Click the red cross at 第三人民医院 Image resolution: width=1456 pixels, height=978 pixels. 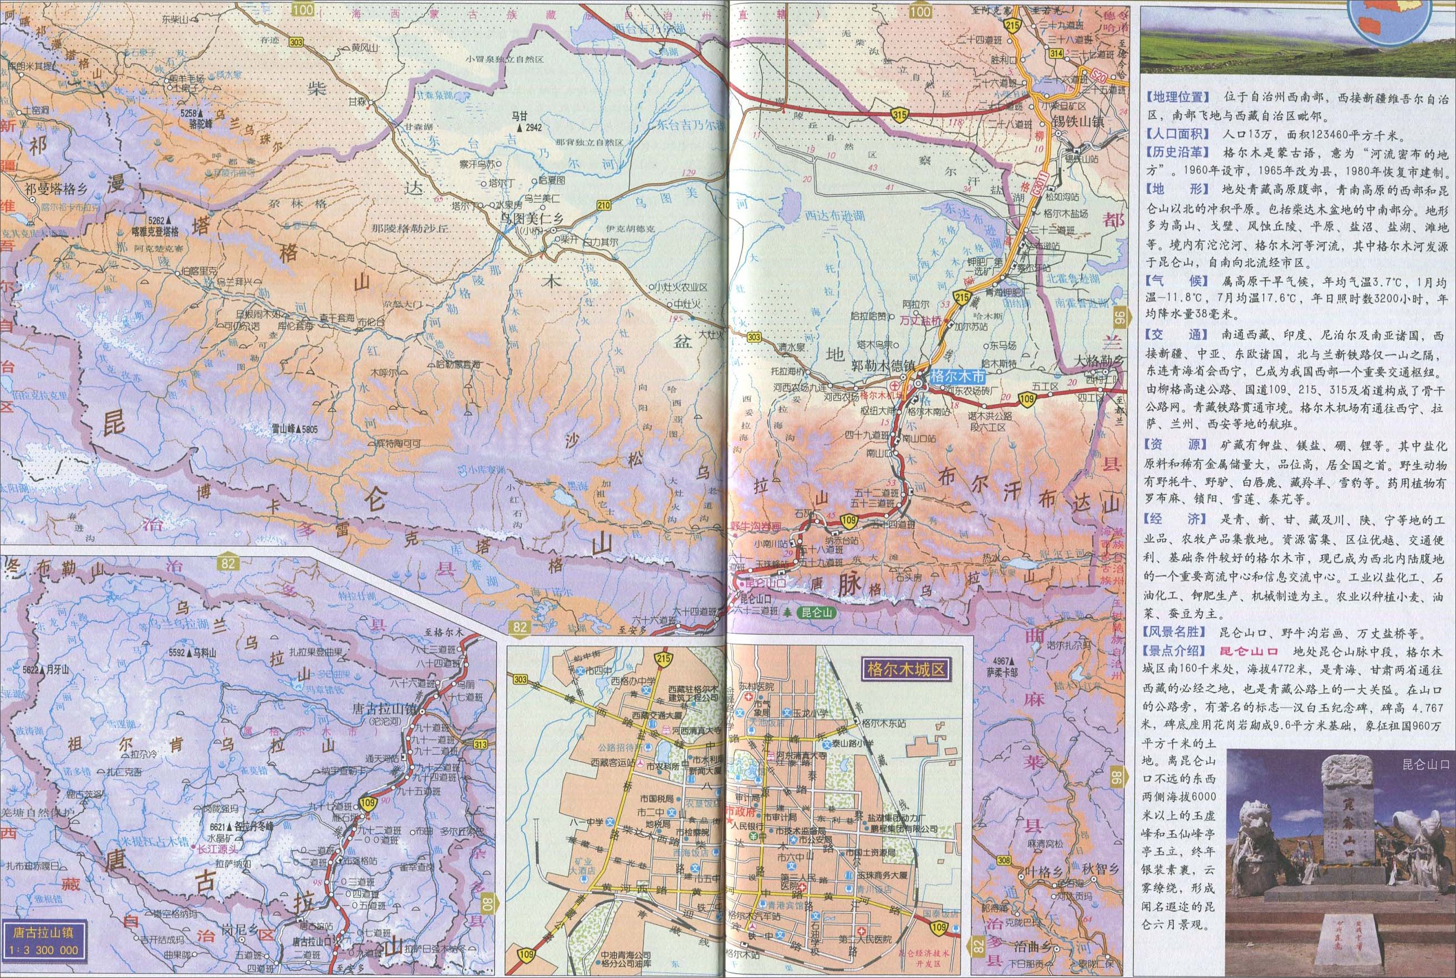coord(803,887)
